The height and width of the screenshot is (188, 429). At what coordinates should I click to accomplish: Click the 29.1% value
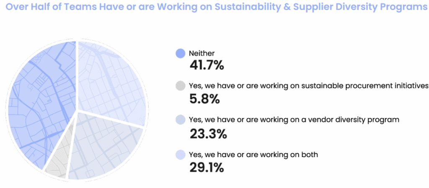coord(207,168)
